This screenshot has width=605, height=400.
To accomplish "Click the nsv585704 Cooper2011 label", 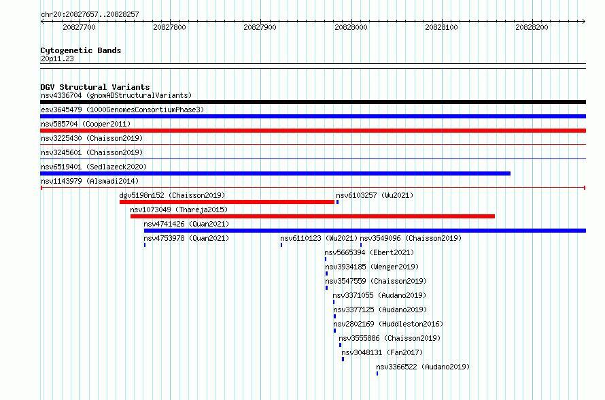I will (x=86, y=124).
